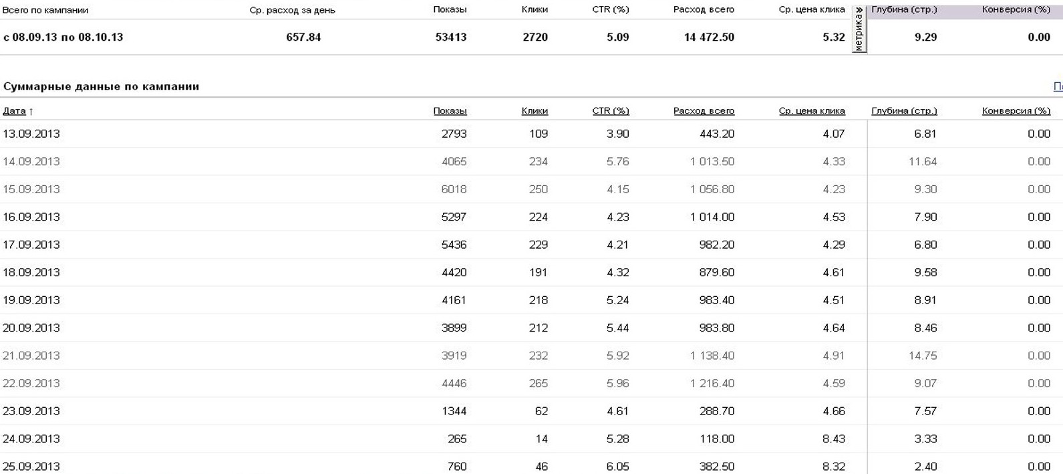The width and height of the screenshot is (1063, 474).
Task: Sort table by "Дата" column header
Action: click(14, 111)
